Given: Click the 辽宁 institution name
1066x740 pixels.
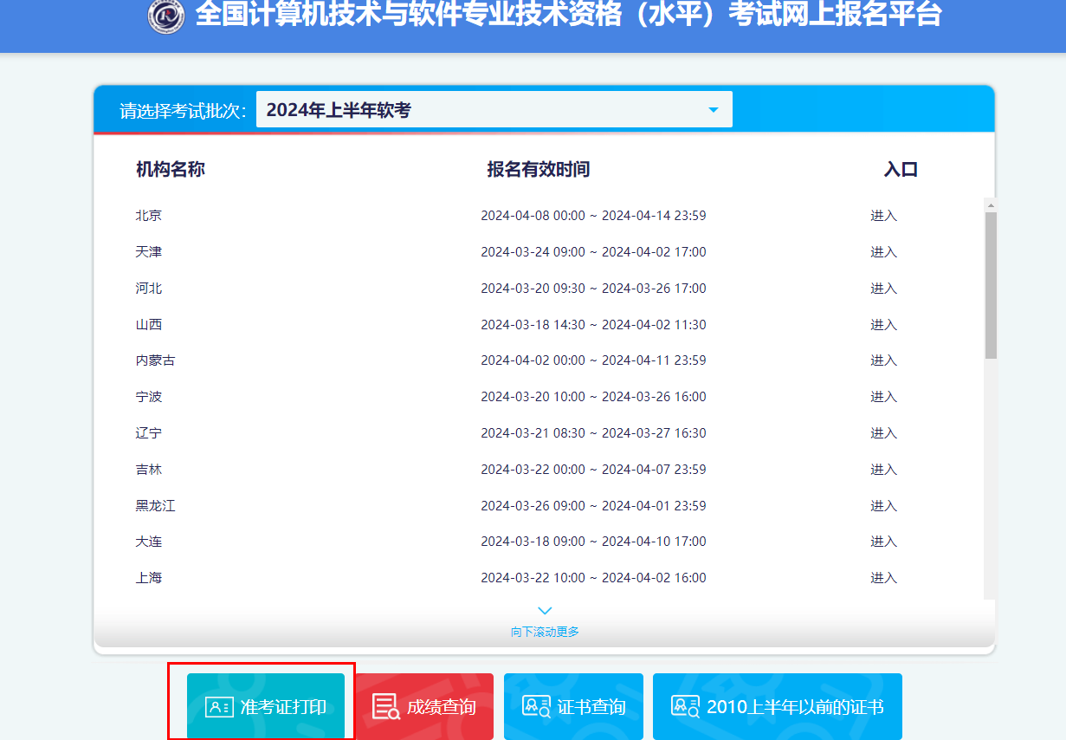Looking at the screenshot, I should [x=149, y=433].
